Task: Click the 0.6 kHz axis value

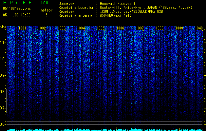Action: point(3,124)
